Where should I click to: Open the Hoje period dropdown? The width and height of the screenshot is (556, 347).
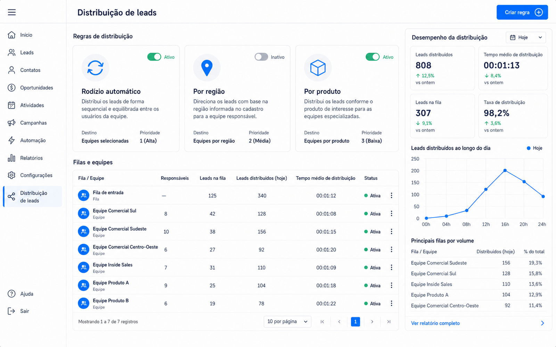coord(526,37)
